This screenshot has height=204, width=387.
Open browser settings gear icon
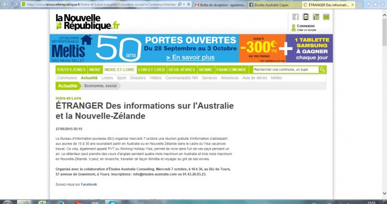tap(382, 4)
